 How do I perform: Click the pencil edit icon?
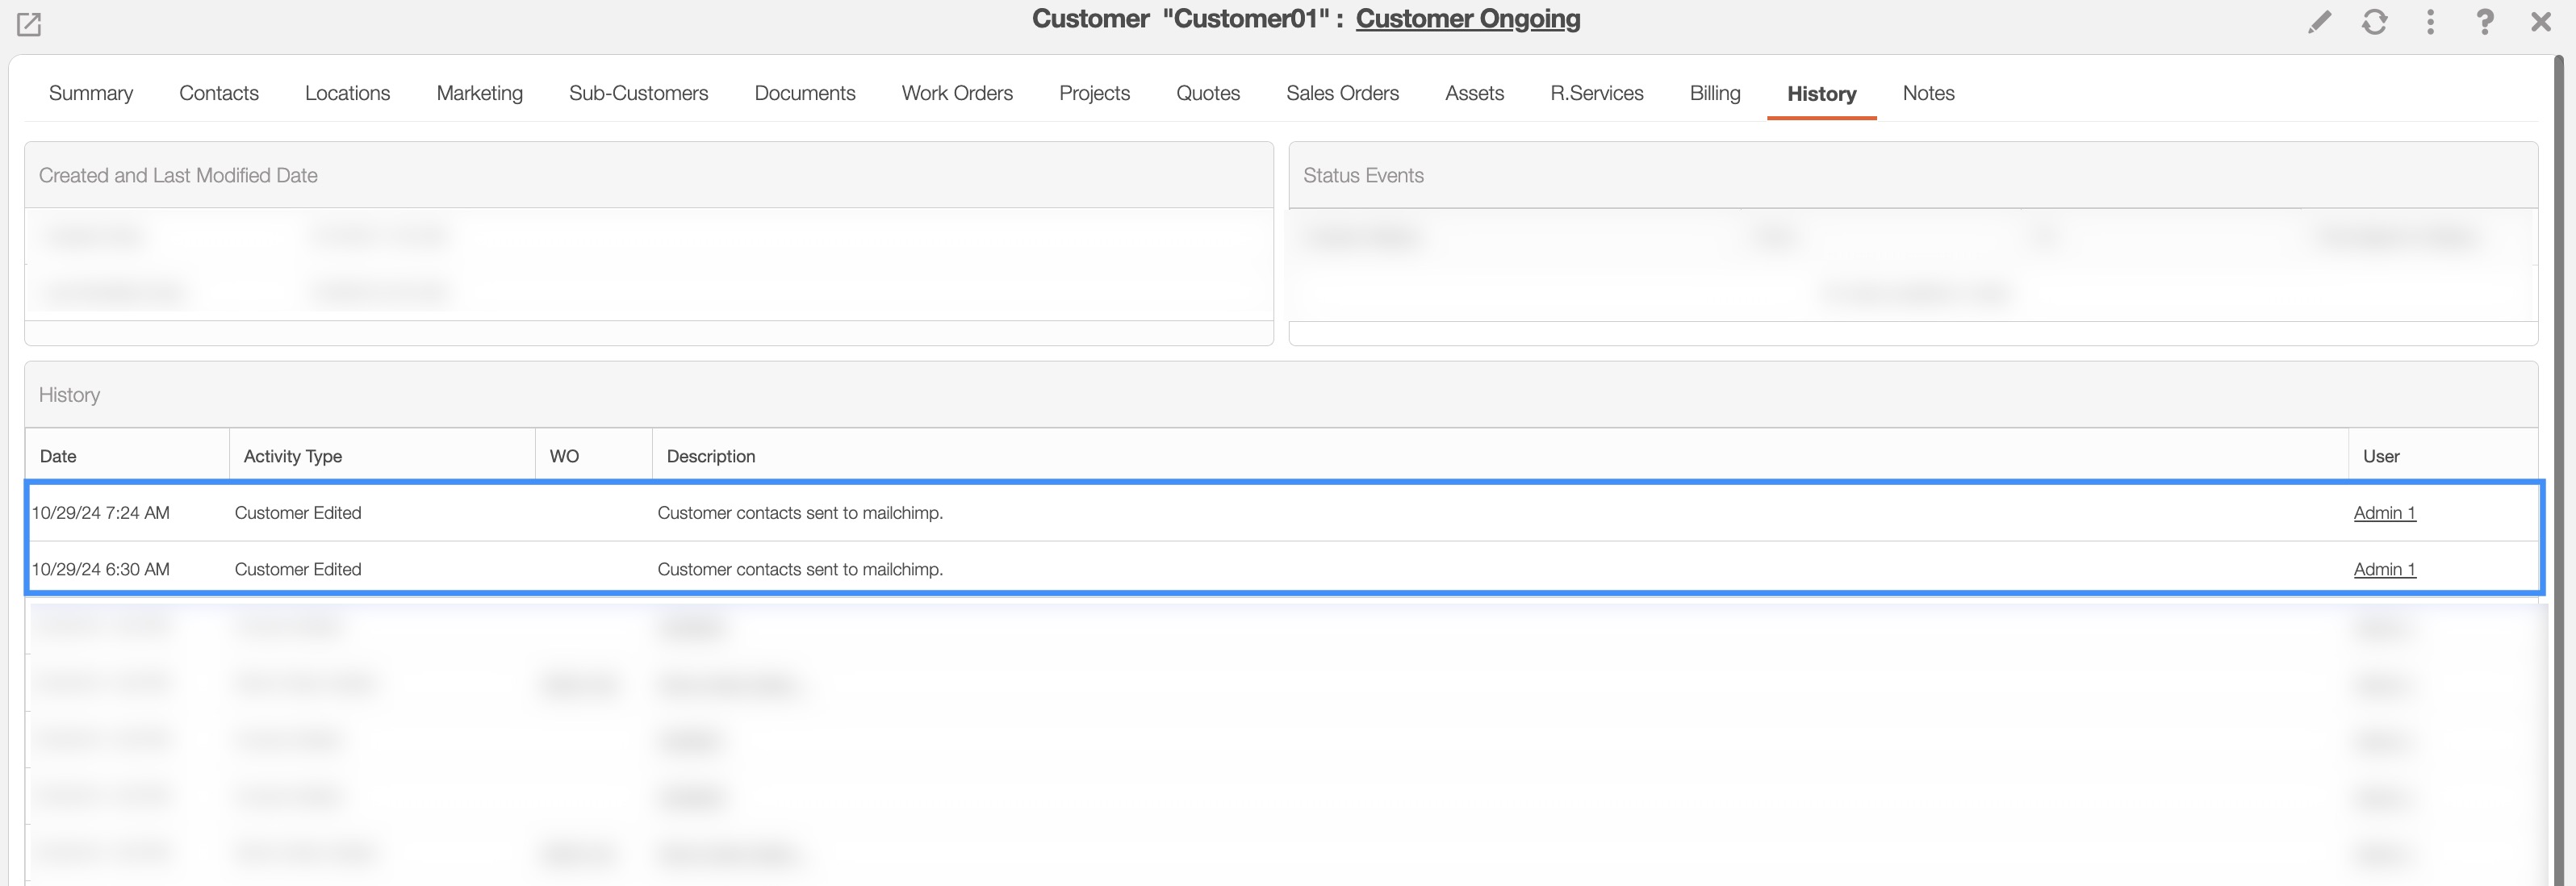point(2319,22)
